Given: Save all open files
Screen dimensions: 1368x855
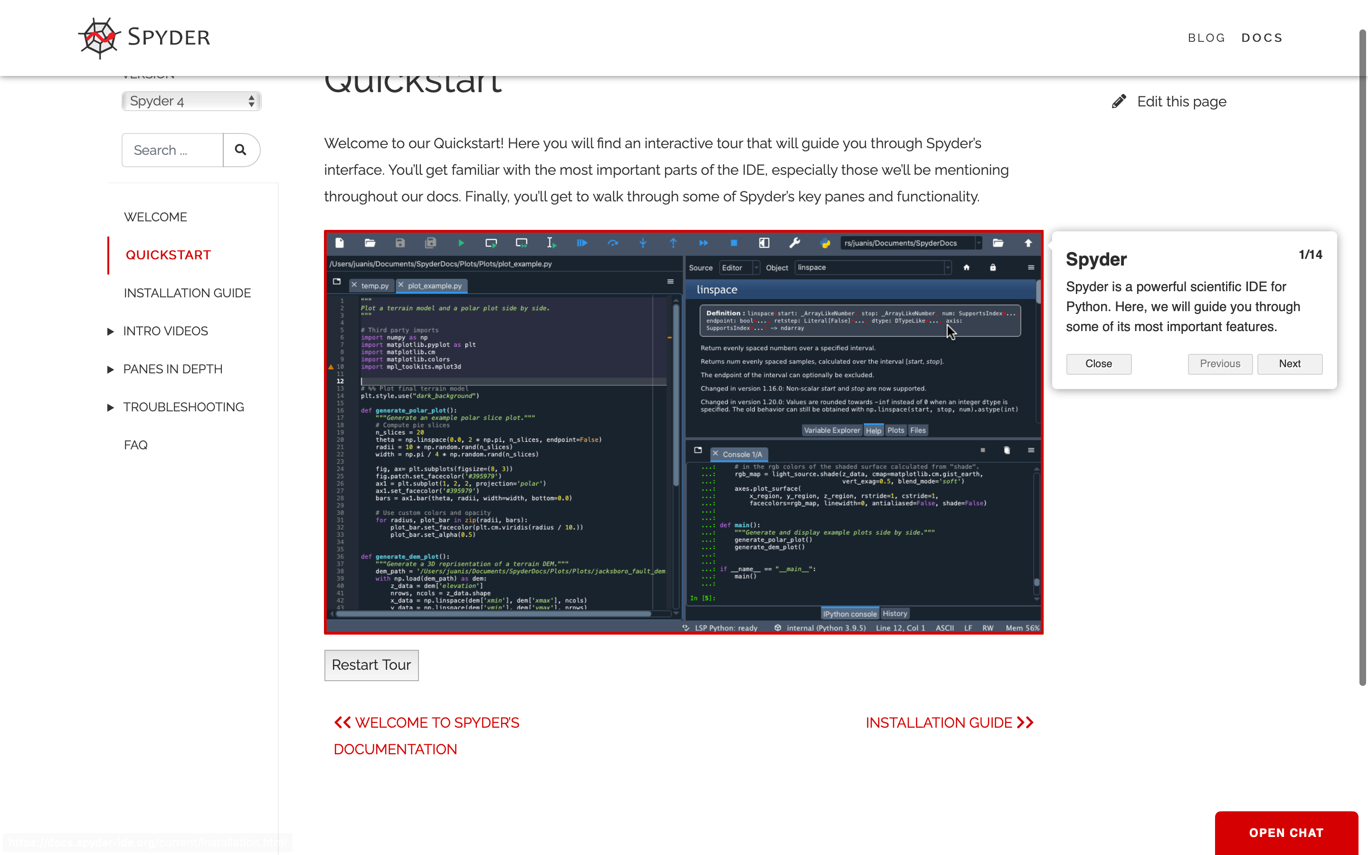Looking at the screenshot, I should pyautogui.click(x=430, y=243).
